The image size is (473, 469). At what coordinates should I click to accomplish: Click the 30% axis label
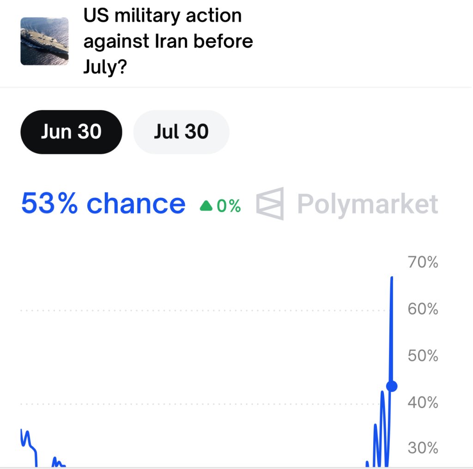pos(423,448)
